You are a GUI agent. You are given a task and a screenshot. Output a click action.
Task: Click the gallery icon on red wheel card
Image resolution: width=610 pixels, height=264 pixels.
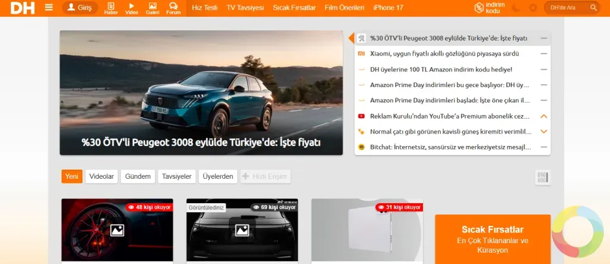click(117, 230)
